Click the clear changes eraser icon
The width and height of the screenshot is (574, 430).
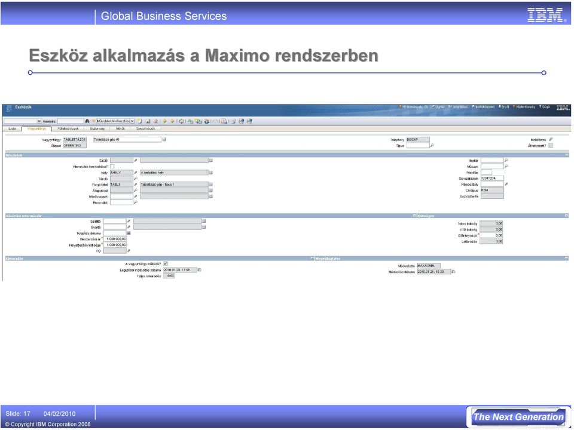click(x=155, y=121)
